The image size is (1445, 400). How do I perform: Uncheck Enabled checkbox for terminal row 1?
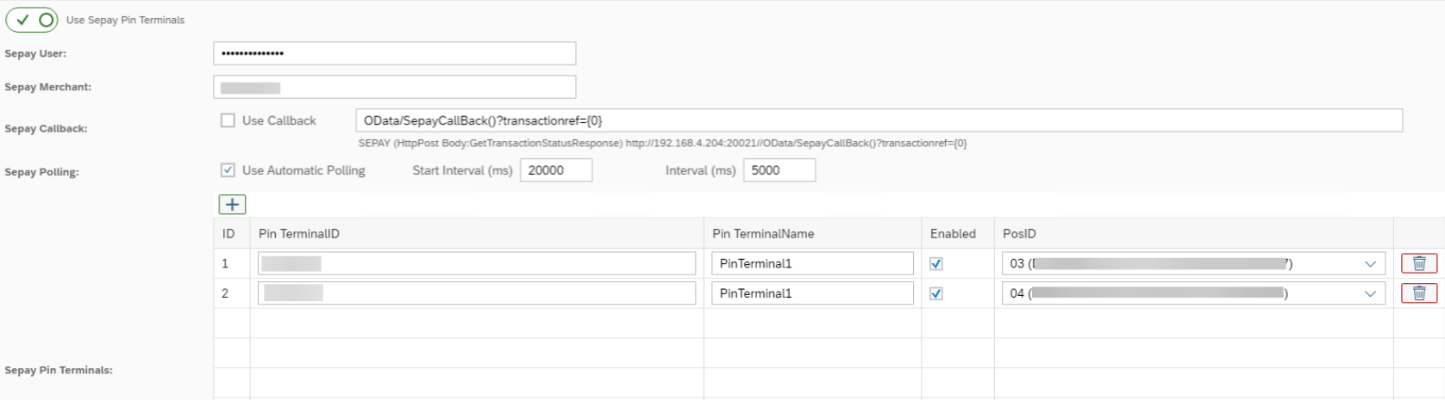(936, 264)
